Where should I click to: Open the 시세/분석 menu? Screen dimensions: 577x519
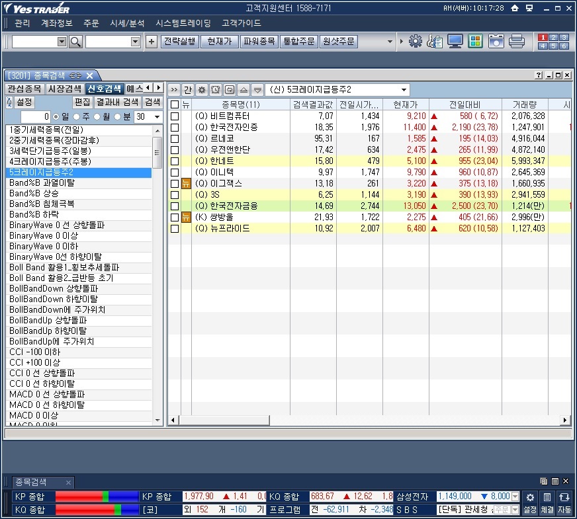point(127,23)
